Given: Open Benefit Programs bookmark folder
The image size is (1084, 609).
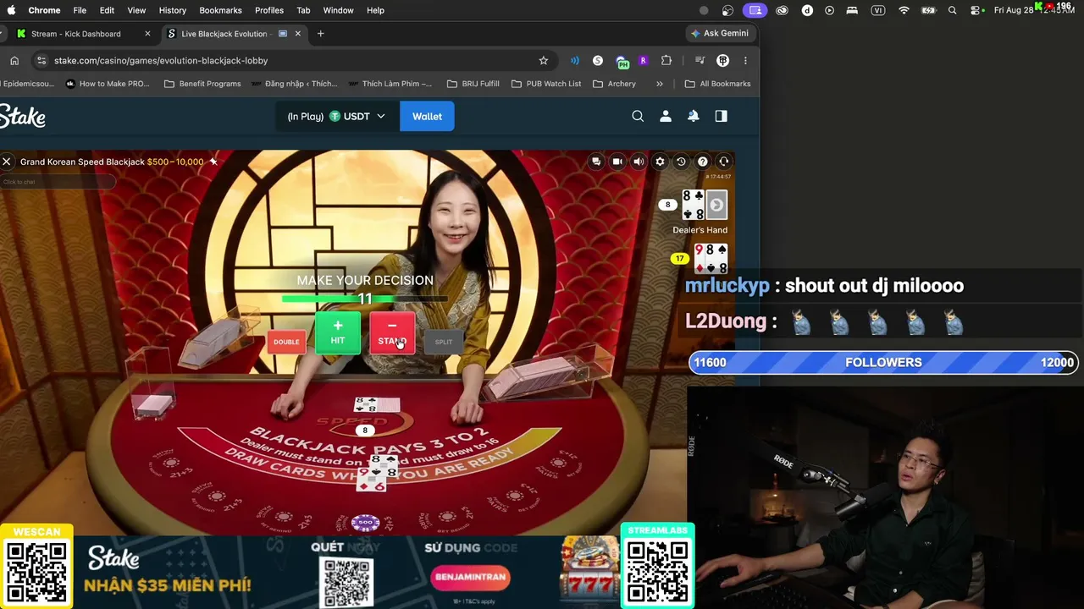Looking at the screenshot, I should click(x=202, y=84).
